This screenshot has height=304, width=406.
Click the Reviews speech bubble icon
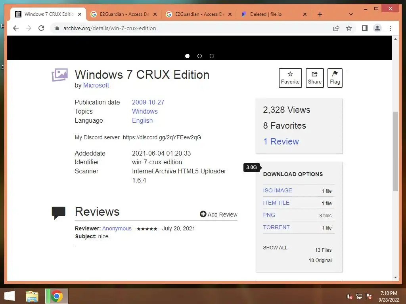click(59, 213)
